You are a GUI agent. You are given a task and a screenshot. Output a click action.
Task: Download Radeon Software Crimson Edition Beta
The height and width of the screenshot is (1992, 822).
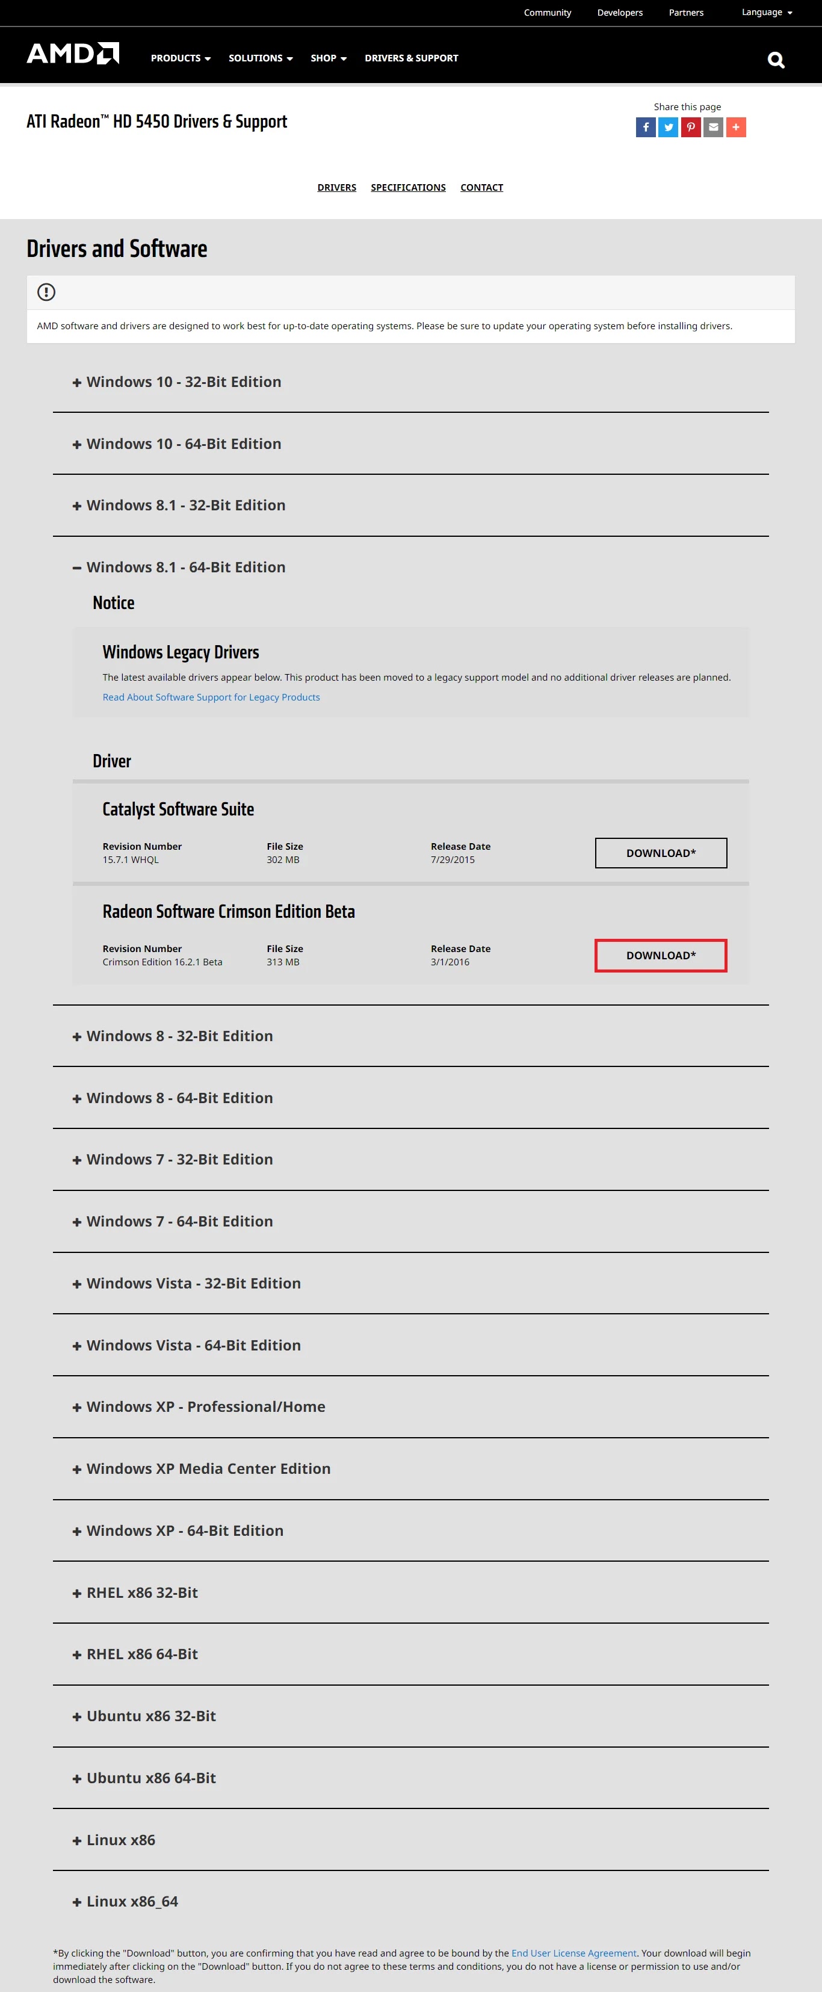tap(661, 956)
